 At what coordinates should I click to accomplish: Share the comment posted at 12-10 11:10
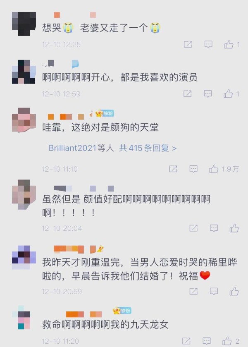173,169
